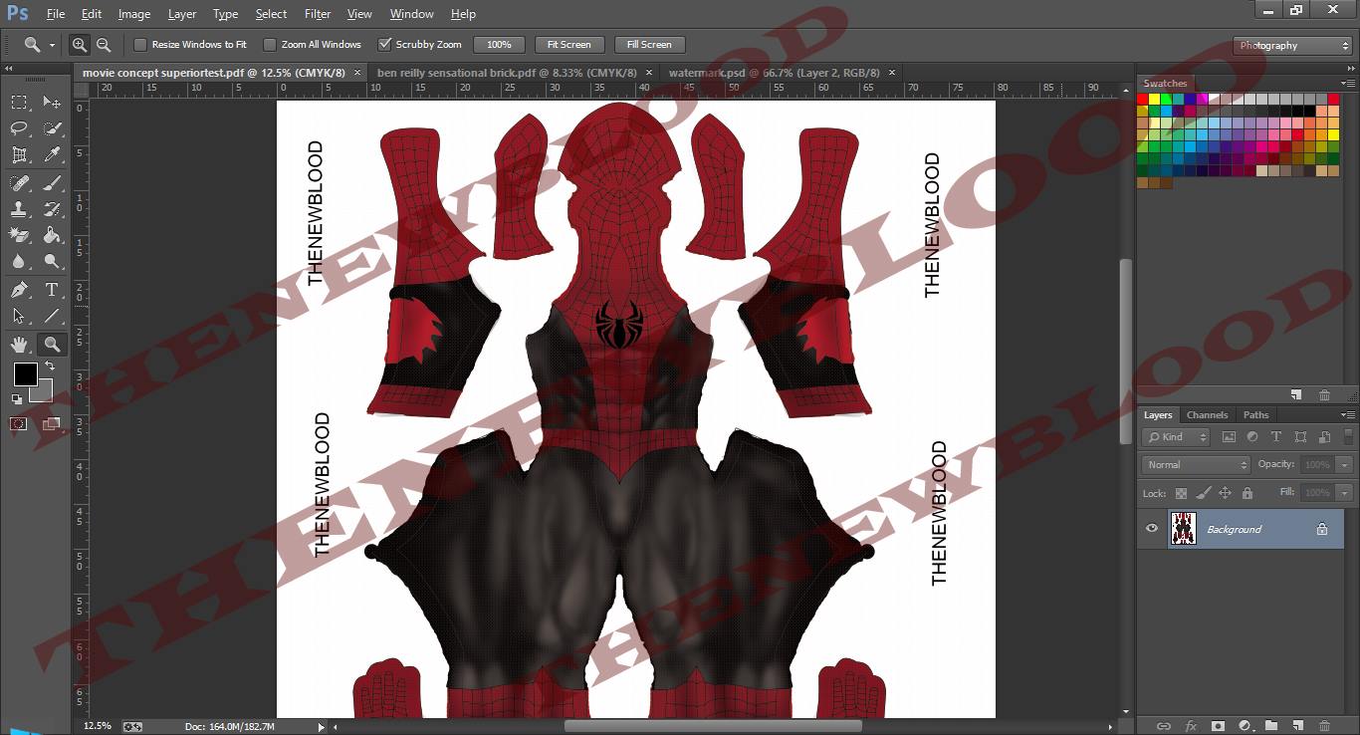
Task: Create a new layer in Layers panel
Action: [1297, 726]
